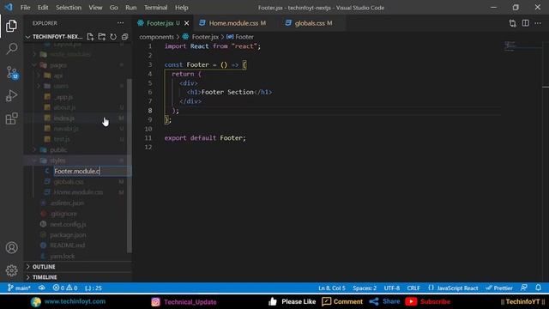
Task: Synchronize changes via cloud icon in status bar
Action: (42, 288)
